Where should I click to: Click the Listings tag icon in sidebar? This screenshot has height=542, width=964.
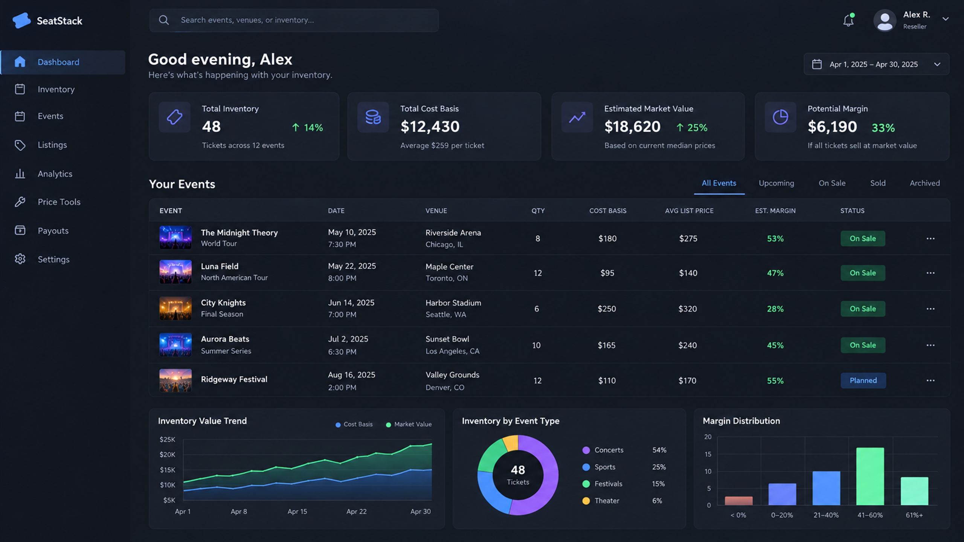coord(20,145)
